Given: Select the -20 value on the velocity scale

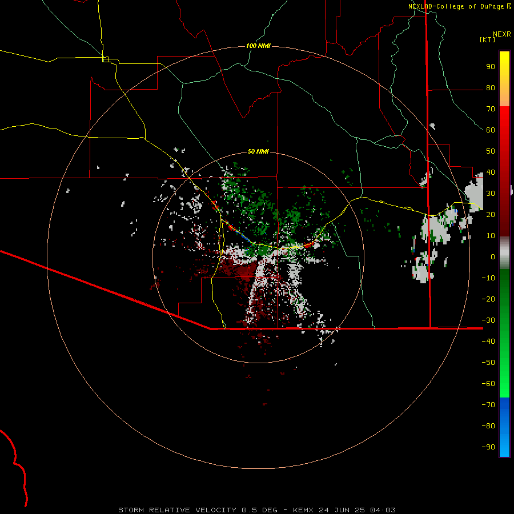Looking at the screenshot, I should coord(488,299).
